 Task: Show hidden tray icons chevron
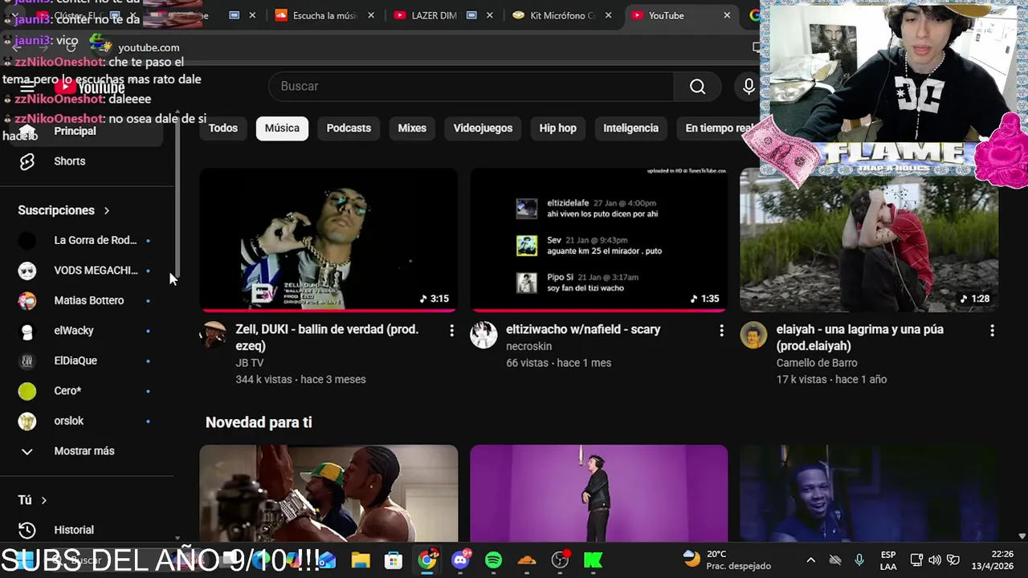coord(810,560)
